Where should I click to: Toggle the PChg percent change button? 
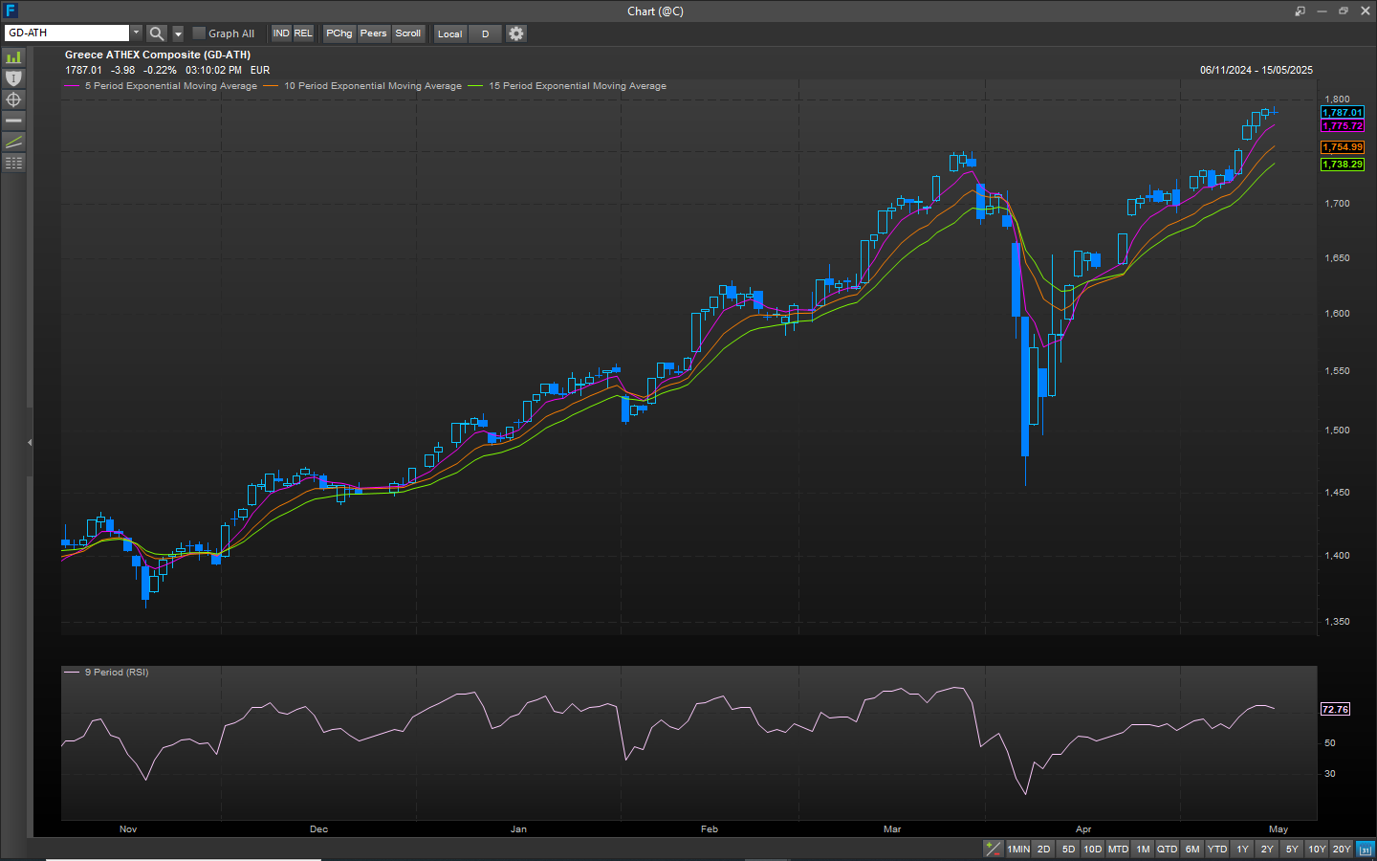coord(339,33)
